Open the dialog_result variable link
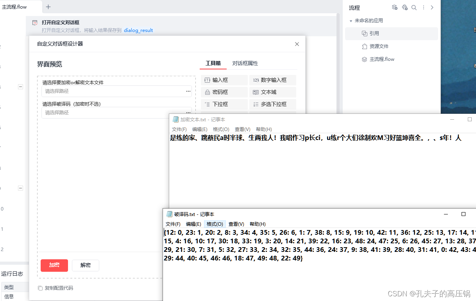Screen dimensions: 476x301 [138, 30]
